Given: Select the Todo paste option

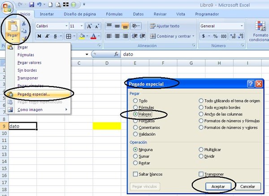Looking at the screenshot, I should [x=135, y=101].
